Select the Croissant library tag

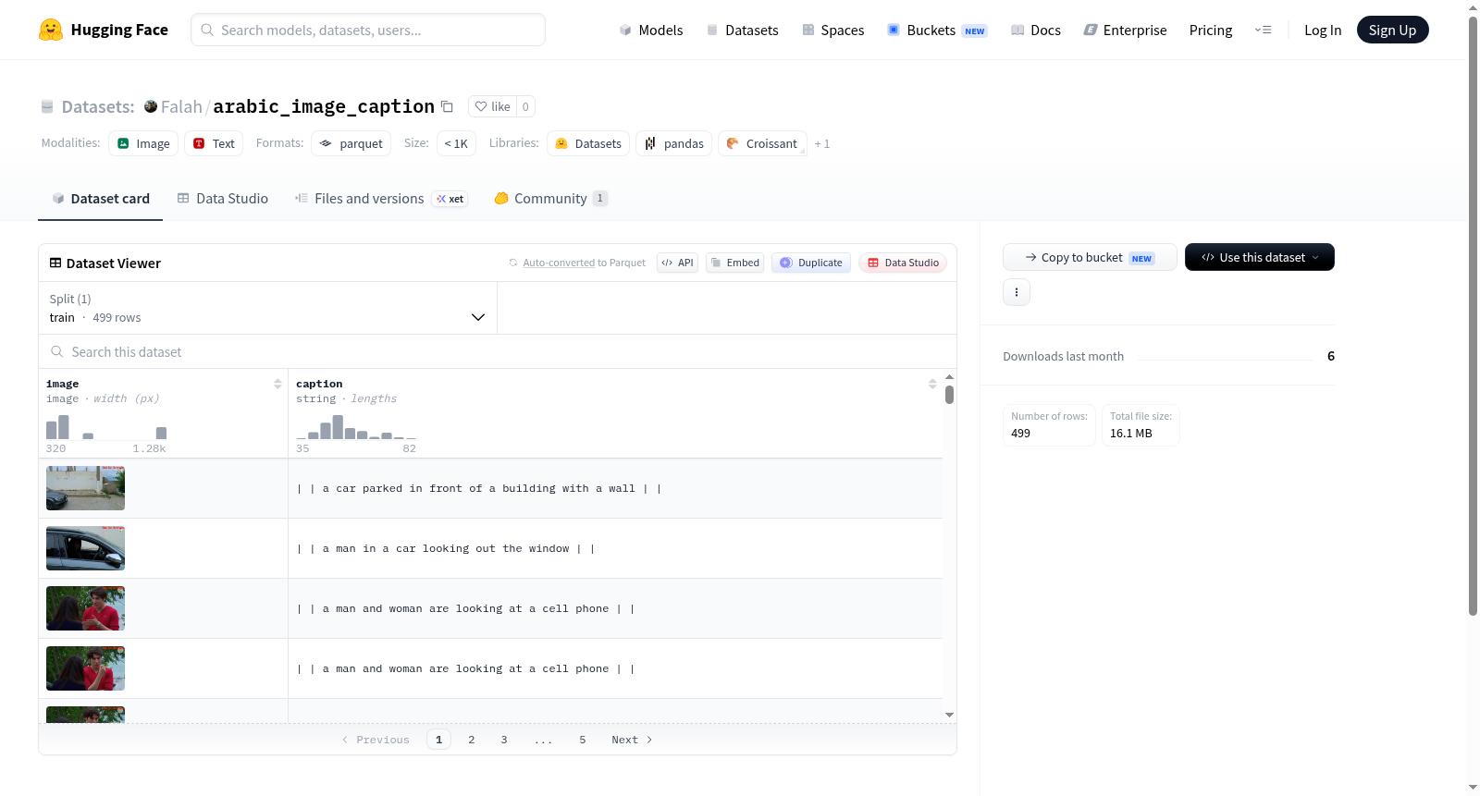pyautogui.click(x=762, y=143)
